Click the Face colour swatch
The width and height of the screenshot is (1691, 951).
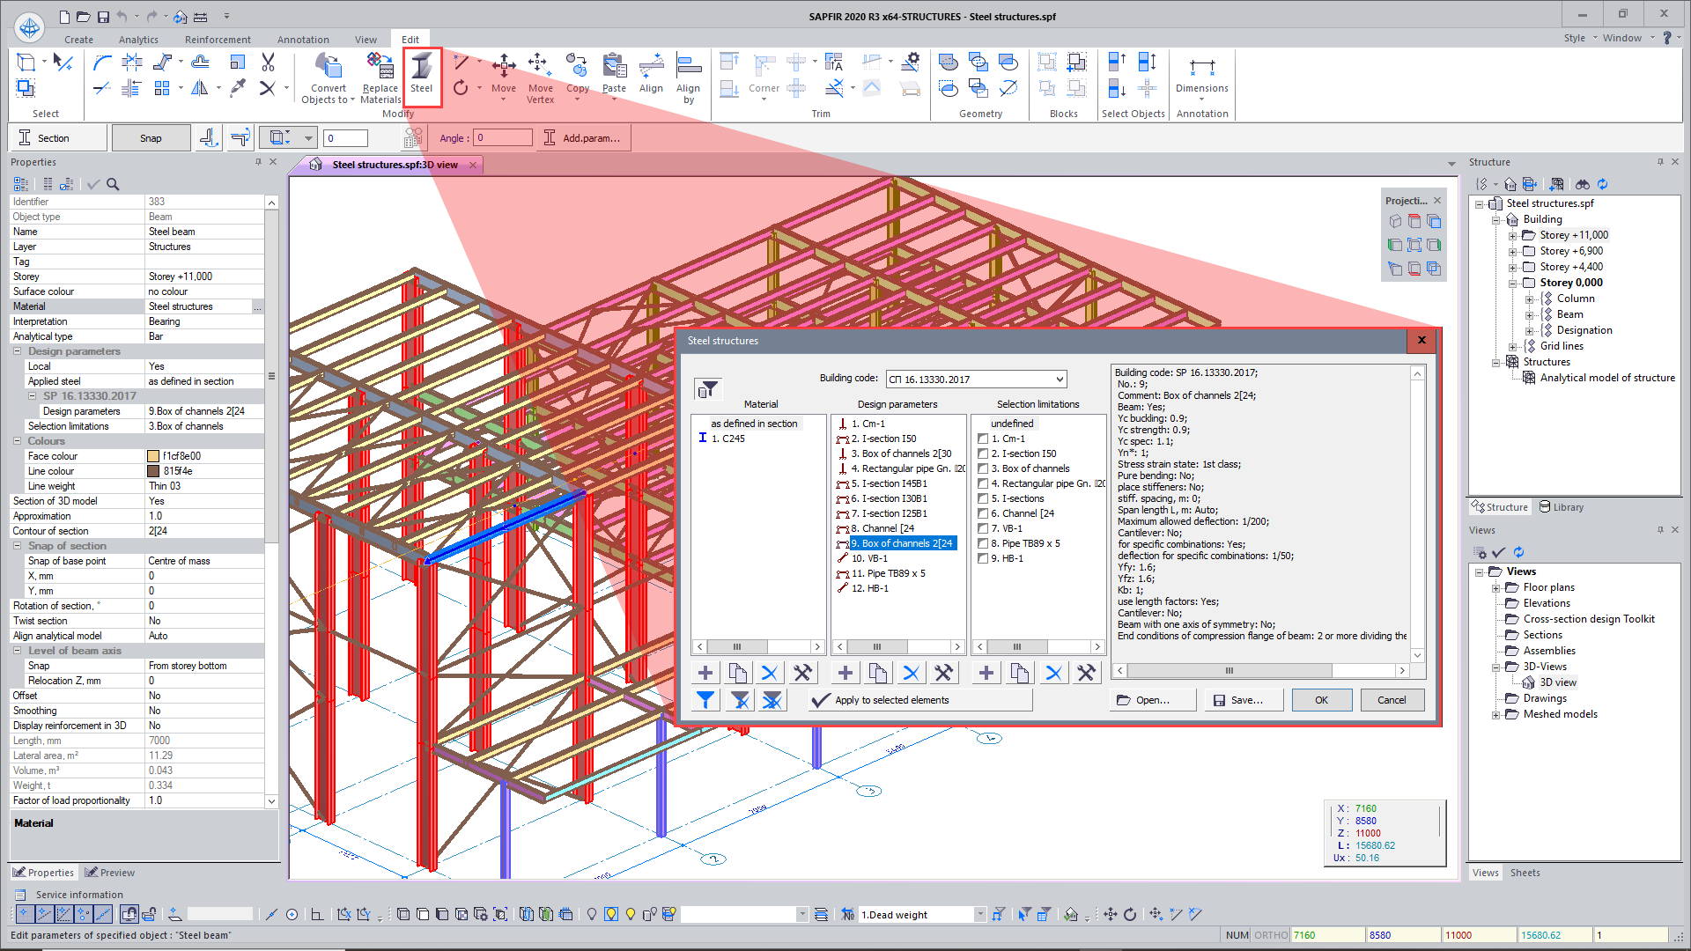[x=153, y=456]
